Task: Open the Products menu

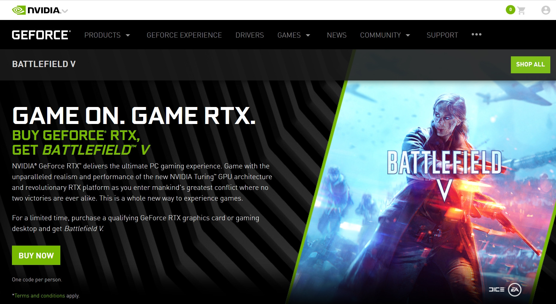Action: click(x=102, y=35)
